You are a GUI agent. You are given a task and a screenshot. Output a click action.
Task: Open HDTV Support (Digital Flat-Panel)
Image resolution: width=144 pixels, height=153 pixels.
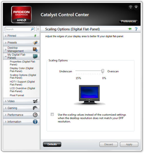click(x=22, y=83)
